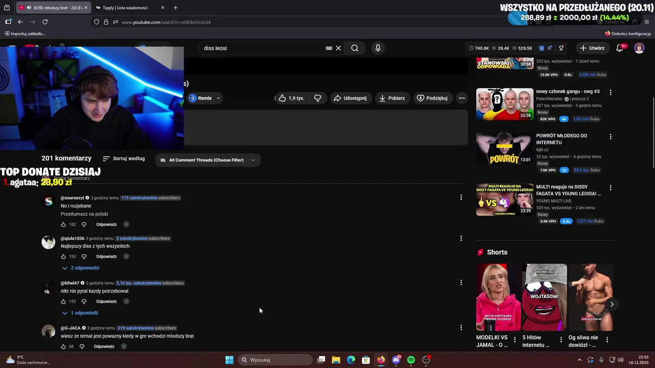Reply to @soursoczi with Odpowiedz
Image resolution: width=655 pixels, height=368 pixels.
coord(106,224)
